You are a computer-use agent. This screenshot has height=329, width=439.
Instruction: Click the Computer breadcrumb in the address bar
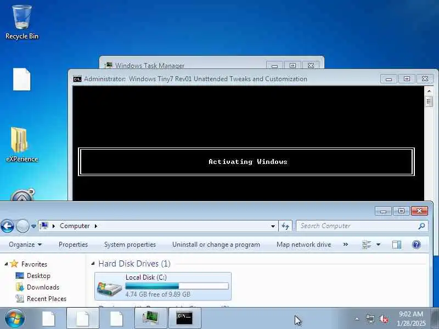[x=75, y=226]
